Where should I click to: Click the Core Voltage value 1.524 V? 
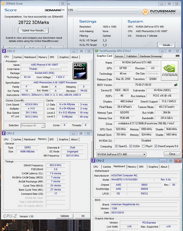tap(60, 77)
